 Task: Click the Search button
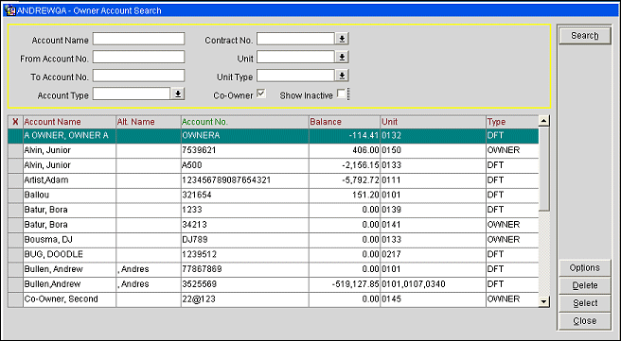coord(585,36)
